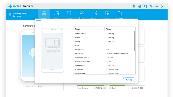Open the Videos tab film icon
Screen dimensions: 173x97
(x=69, y=13)
